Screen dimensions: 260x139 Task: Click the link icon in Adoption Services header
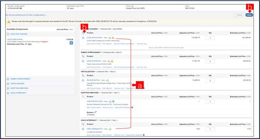[83, 97]
